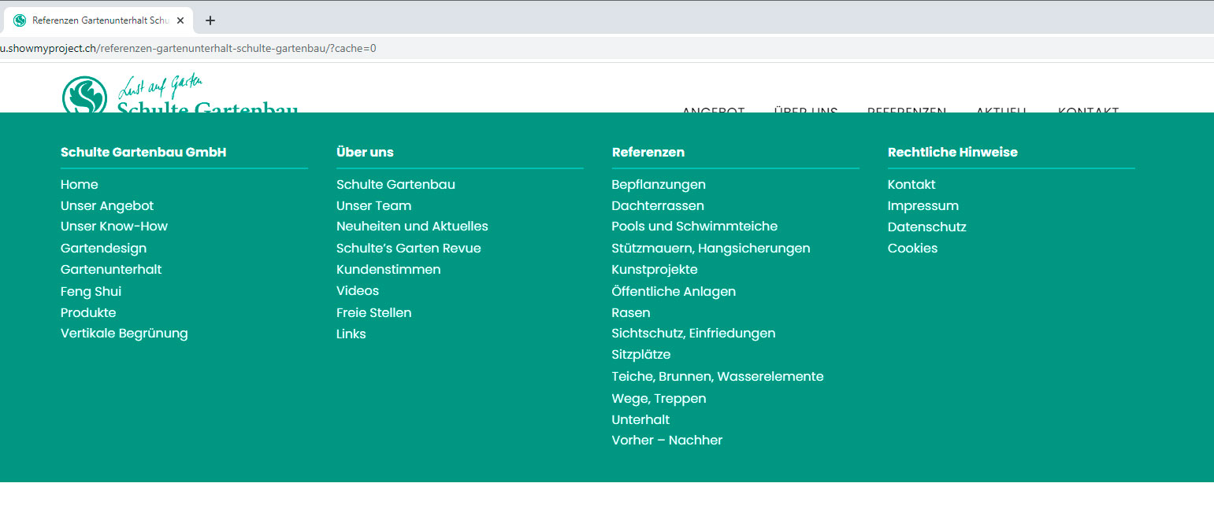Open the Home footer link
Viewport: 1214px width, 520px height.
tap(79, 185)
